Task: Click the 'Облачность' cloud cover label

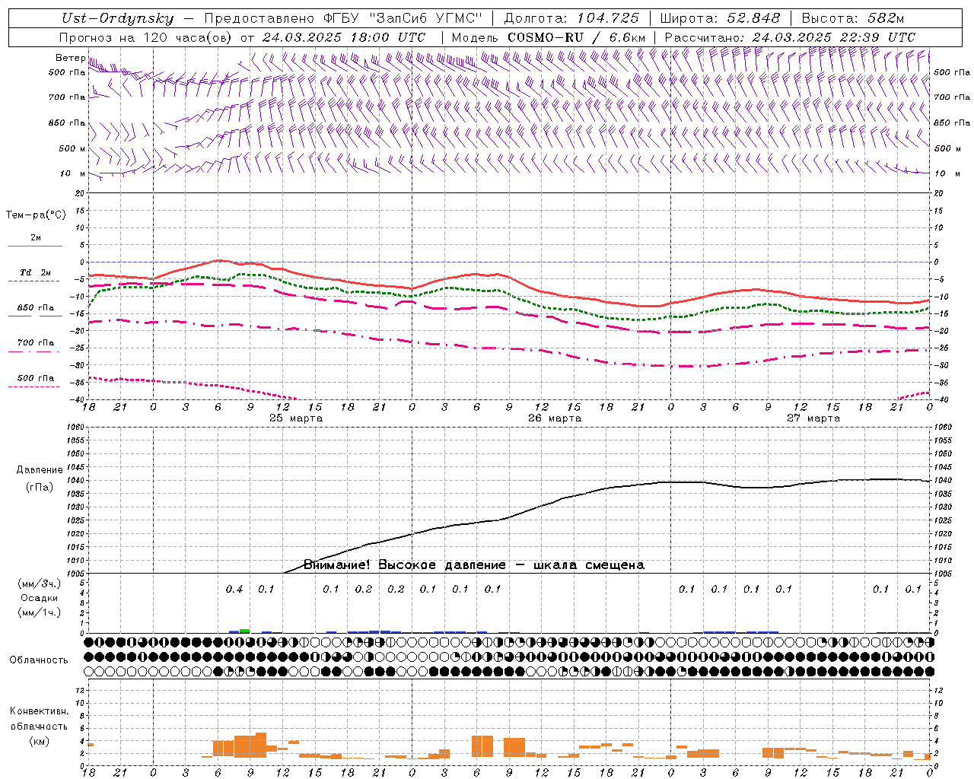Action: pyautogui.click(x=39, y=660)
